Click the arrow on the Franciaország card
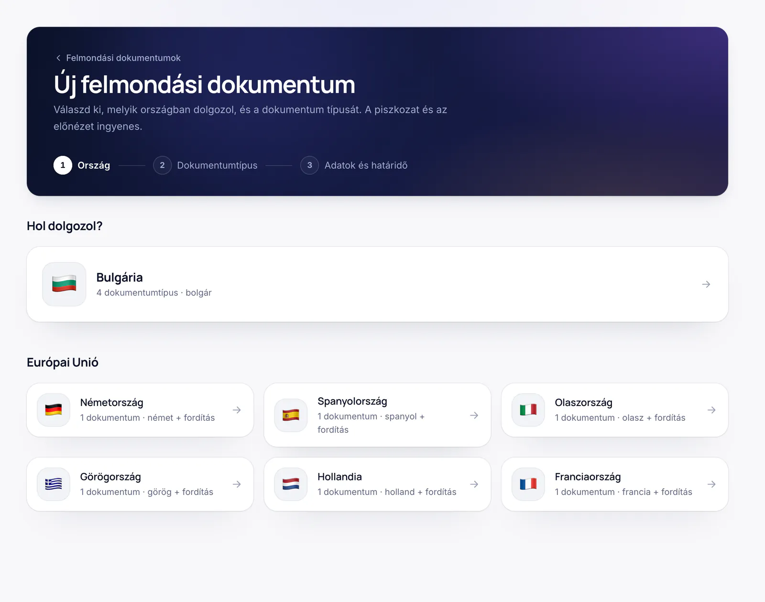 pyautogui.click(x=711, y=484)
